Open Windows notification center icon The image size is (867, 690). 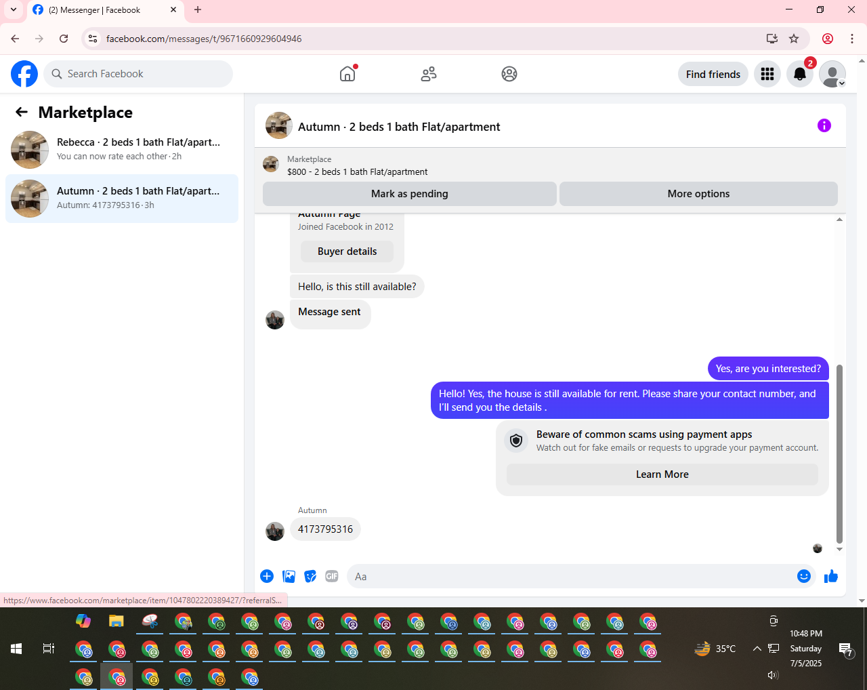pyautogui.click(x=846, y=649)
